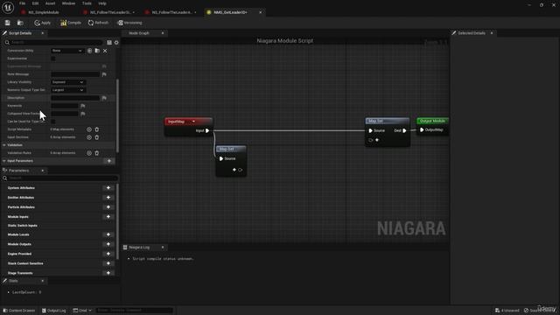Focus the Script Details search field
The image size is (560, 315).
pyautogui.click(x=53, y=42)
